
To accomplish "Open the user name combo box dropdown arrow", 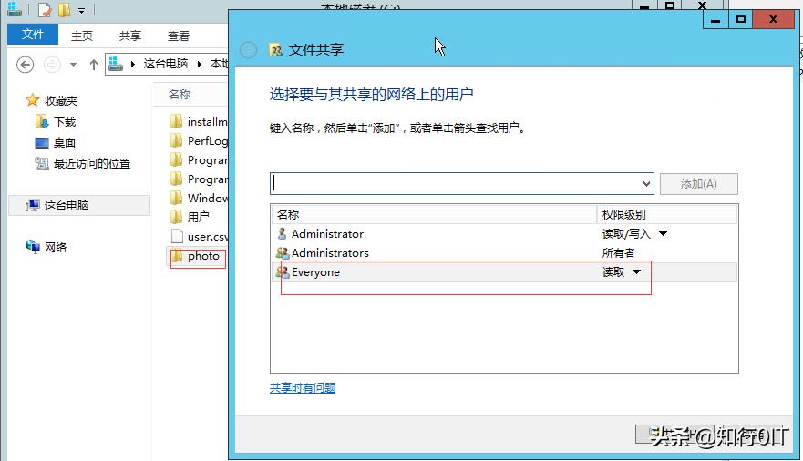I will click(647, 183).
